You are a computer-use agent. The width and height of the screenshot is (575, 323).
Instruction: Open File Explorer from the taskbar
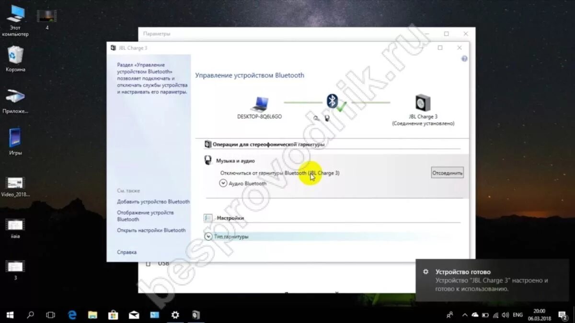click(92, 315)
